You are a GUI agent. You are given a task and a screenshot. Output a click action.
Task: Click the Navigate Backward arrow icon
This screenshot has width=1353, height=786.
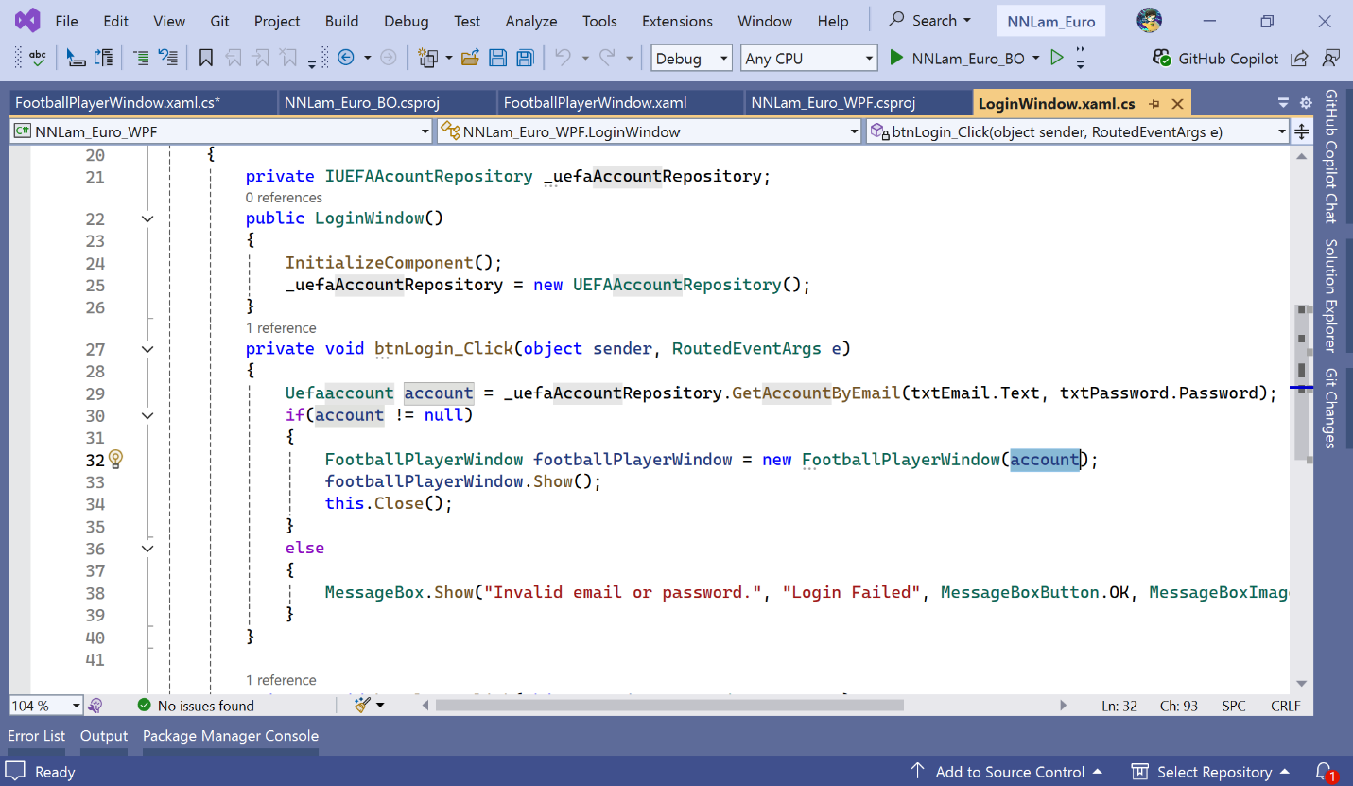tap(346, 58)
